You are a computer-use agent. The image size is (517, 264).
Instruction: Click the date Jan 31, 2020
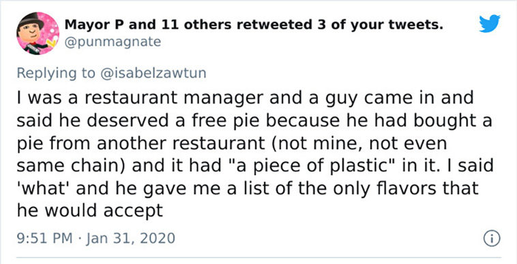[x=130, y=238]
